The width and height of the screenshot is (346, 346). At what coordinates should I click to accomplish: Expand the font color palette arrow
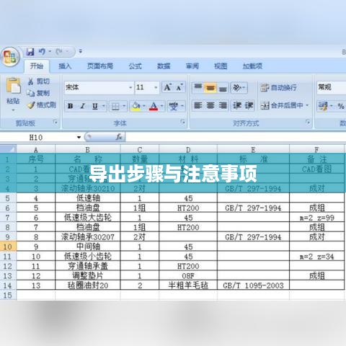[162, 106]
